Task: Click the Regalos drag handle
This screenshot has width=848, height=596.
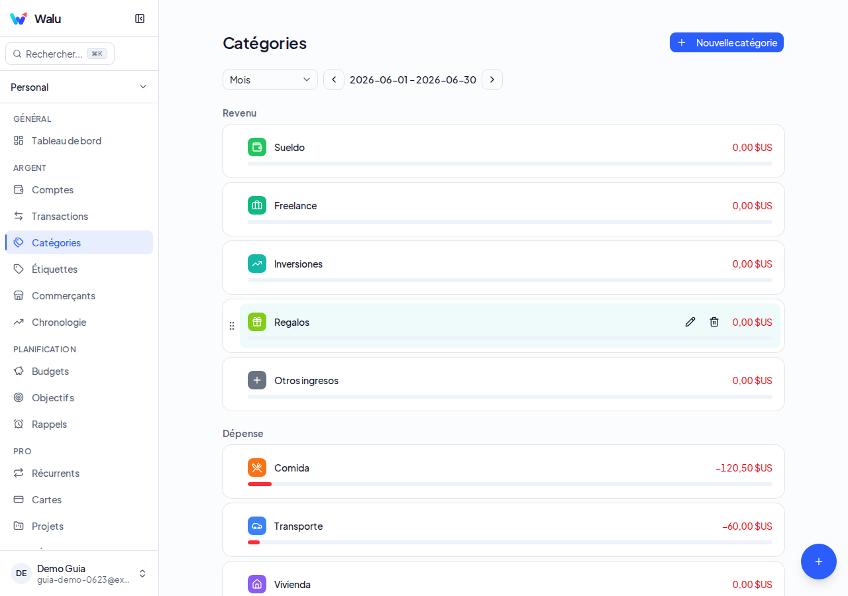Action: click(232, 326)
